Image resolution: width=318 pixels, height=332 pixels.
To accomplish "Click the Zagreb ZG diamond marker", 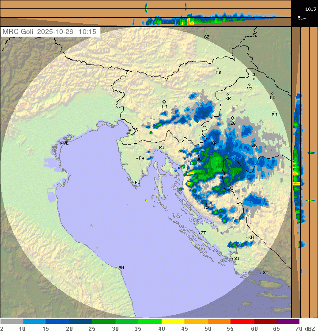I will 232,118.
